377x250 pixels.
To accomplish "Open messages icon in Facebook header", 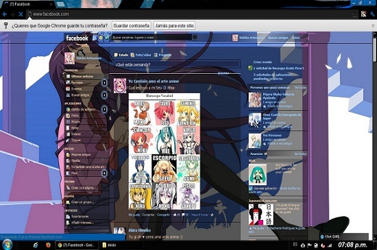I will click(x=101, y=38).
